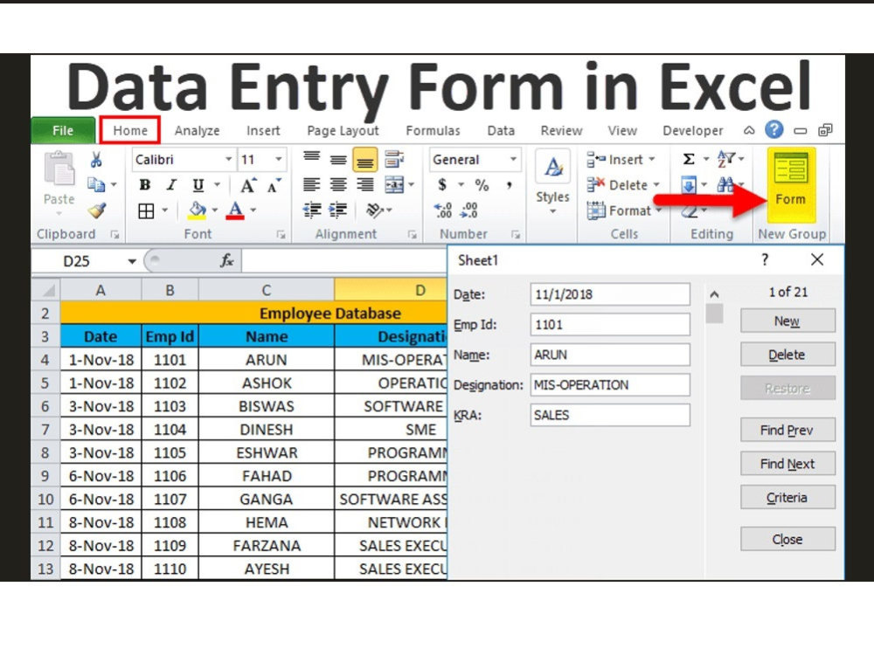Image resolution: width=874 pixels, height=655 pixels.
Task: Open the File menu
Action: 62,129
